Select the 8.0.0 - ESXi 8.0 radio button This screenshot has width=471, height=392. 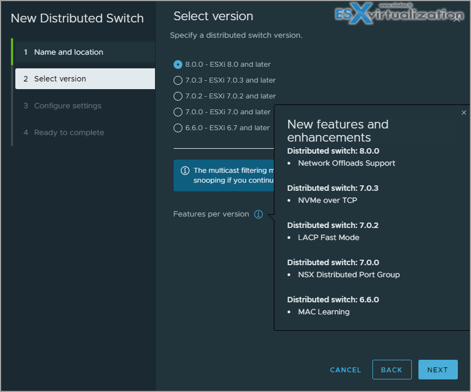[178, 65]
